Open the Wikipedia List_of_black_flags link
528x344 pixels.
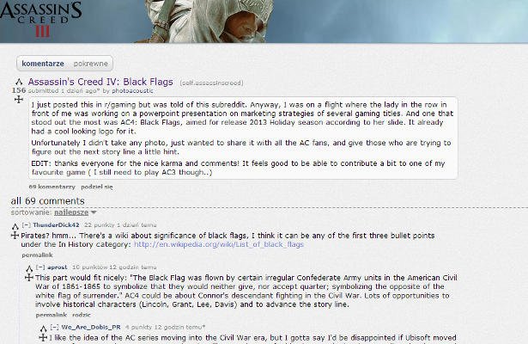click(219, 244)
